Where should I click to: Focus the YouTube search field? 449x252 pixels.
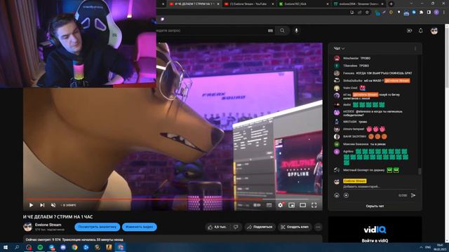212,31
